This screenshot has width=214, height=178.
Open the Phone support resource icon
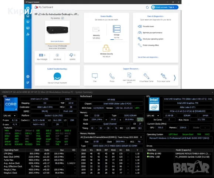112,76
